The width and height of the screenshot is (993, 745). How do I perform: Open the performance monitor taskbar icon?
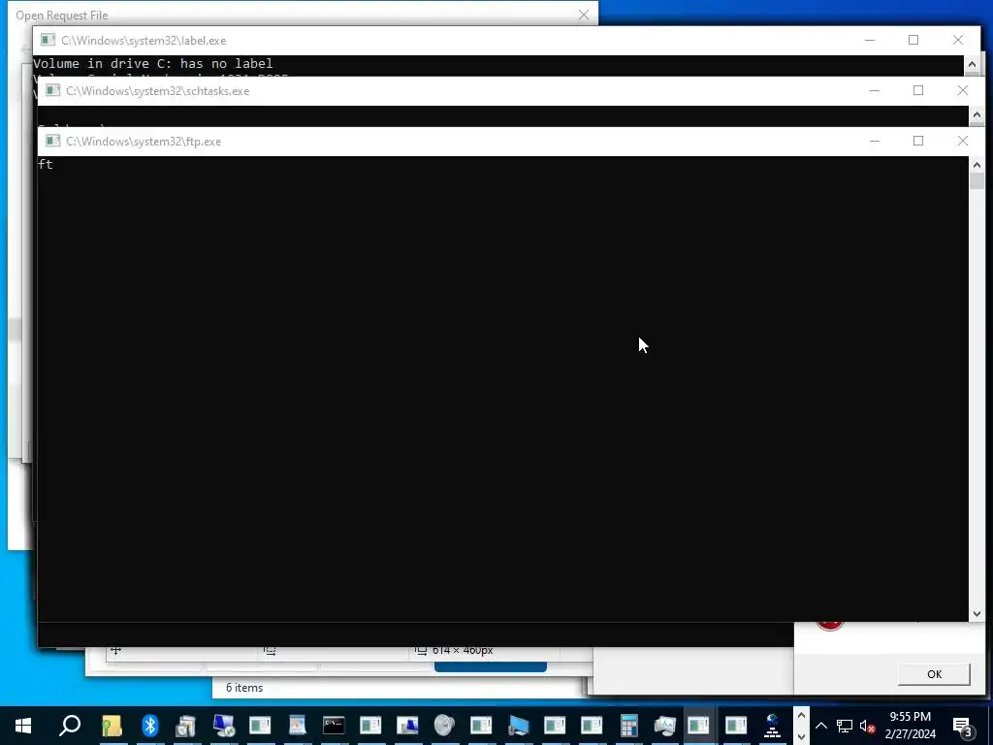(664, 726)
